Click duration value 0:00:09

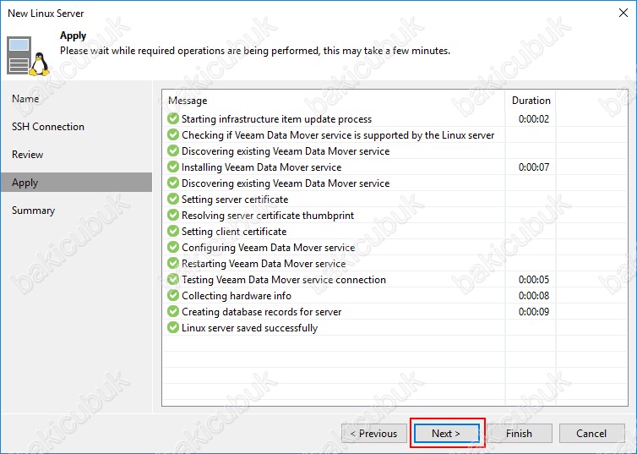[534, 312]
